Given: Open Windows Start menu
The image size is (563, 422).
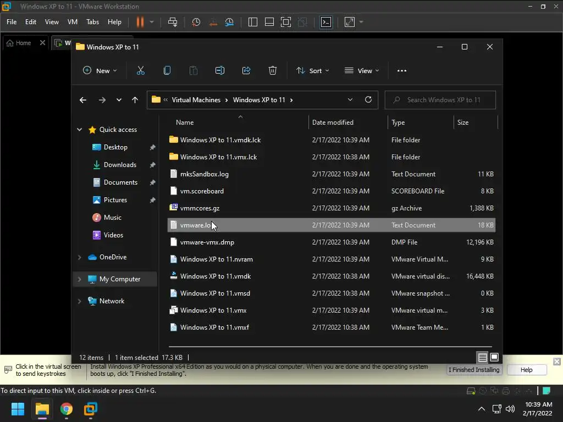Looking at the screenshot, I should pos(18,409).
